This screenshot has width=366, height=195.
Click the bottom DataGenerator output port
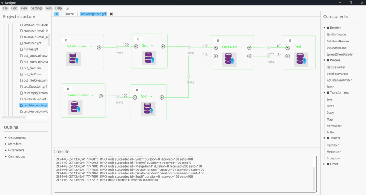tap(100, 96)
